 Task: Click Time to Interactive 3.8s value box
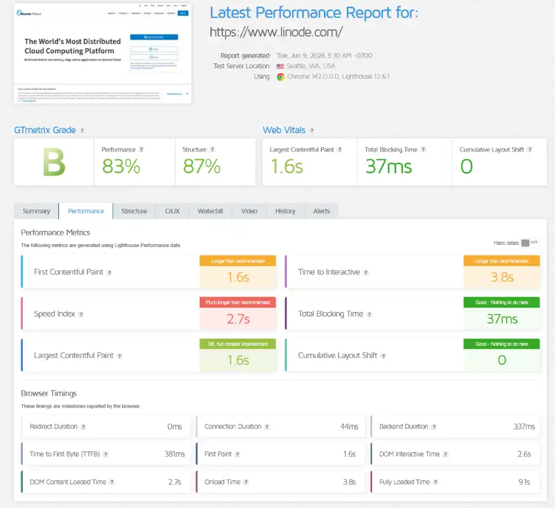(x=502, y=272)
